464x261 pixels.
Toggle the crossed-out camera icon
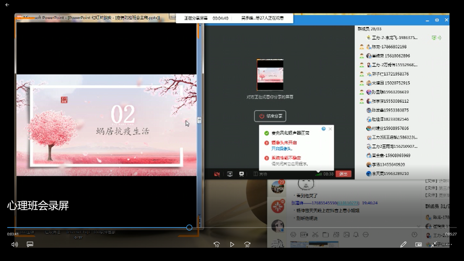point(217,174)
